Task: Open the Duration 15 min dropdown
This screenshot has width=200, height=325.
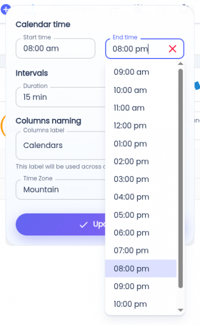Action: coord(60,97)
